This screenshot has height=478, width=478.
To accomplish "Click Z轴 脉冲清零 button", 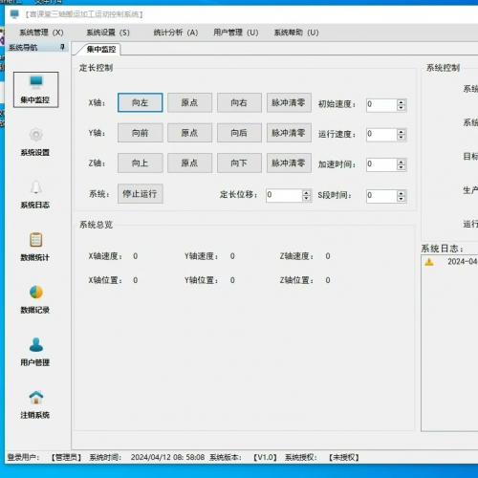I will 289,163.
